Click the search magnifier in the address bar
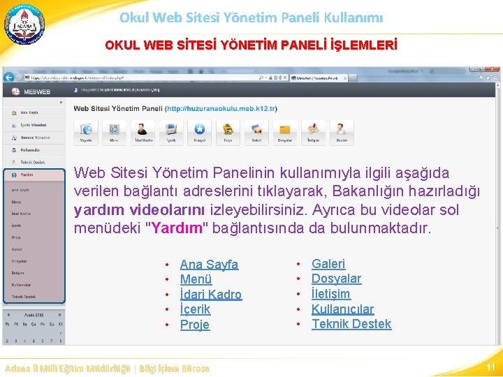 261,77
